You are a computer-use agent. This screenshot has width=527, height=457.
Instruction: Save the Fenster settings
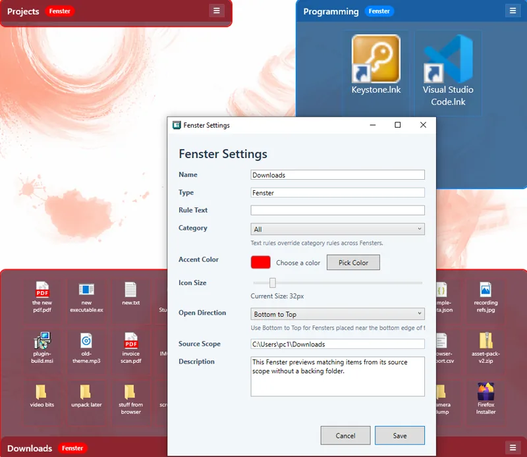tap(400, 435)
